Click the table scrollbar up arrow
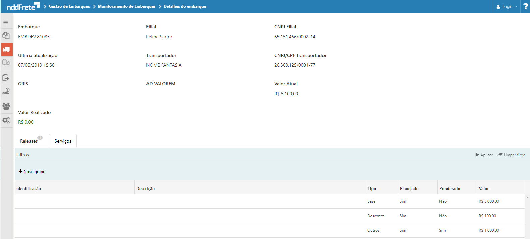The height and width of the screenshot is (239, 530). 527,197
